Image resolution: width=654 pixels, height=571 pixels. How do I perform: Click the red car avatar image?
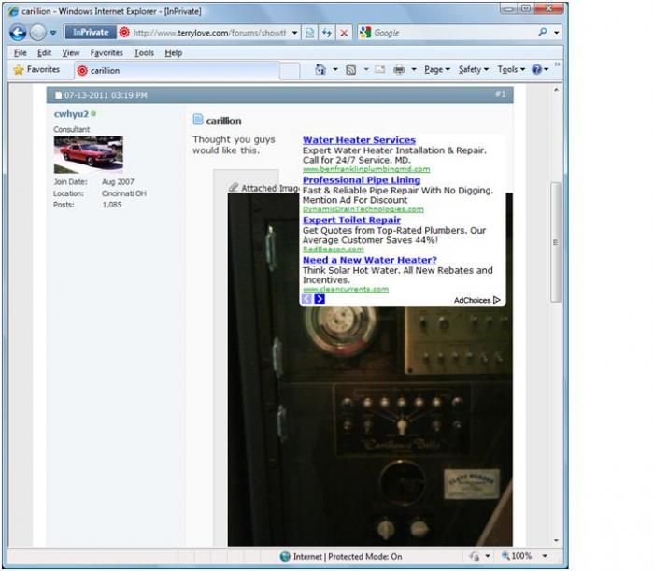click(89, 155)
